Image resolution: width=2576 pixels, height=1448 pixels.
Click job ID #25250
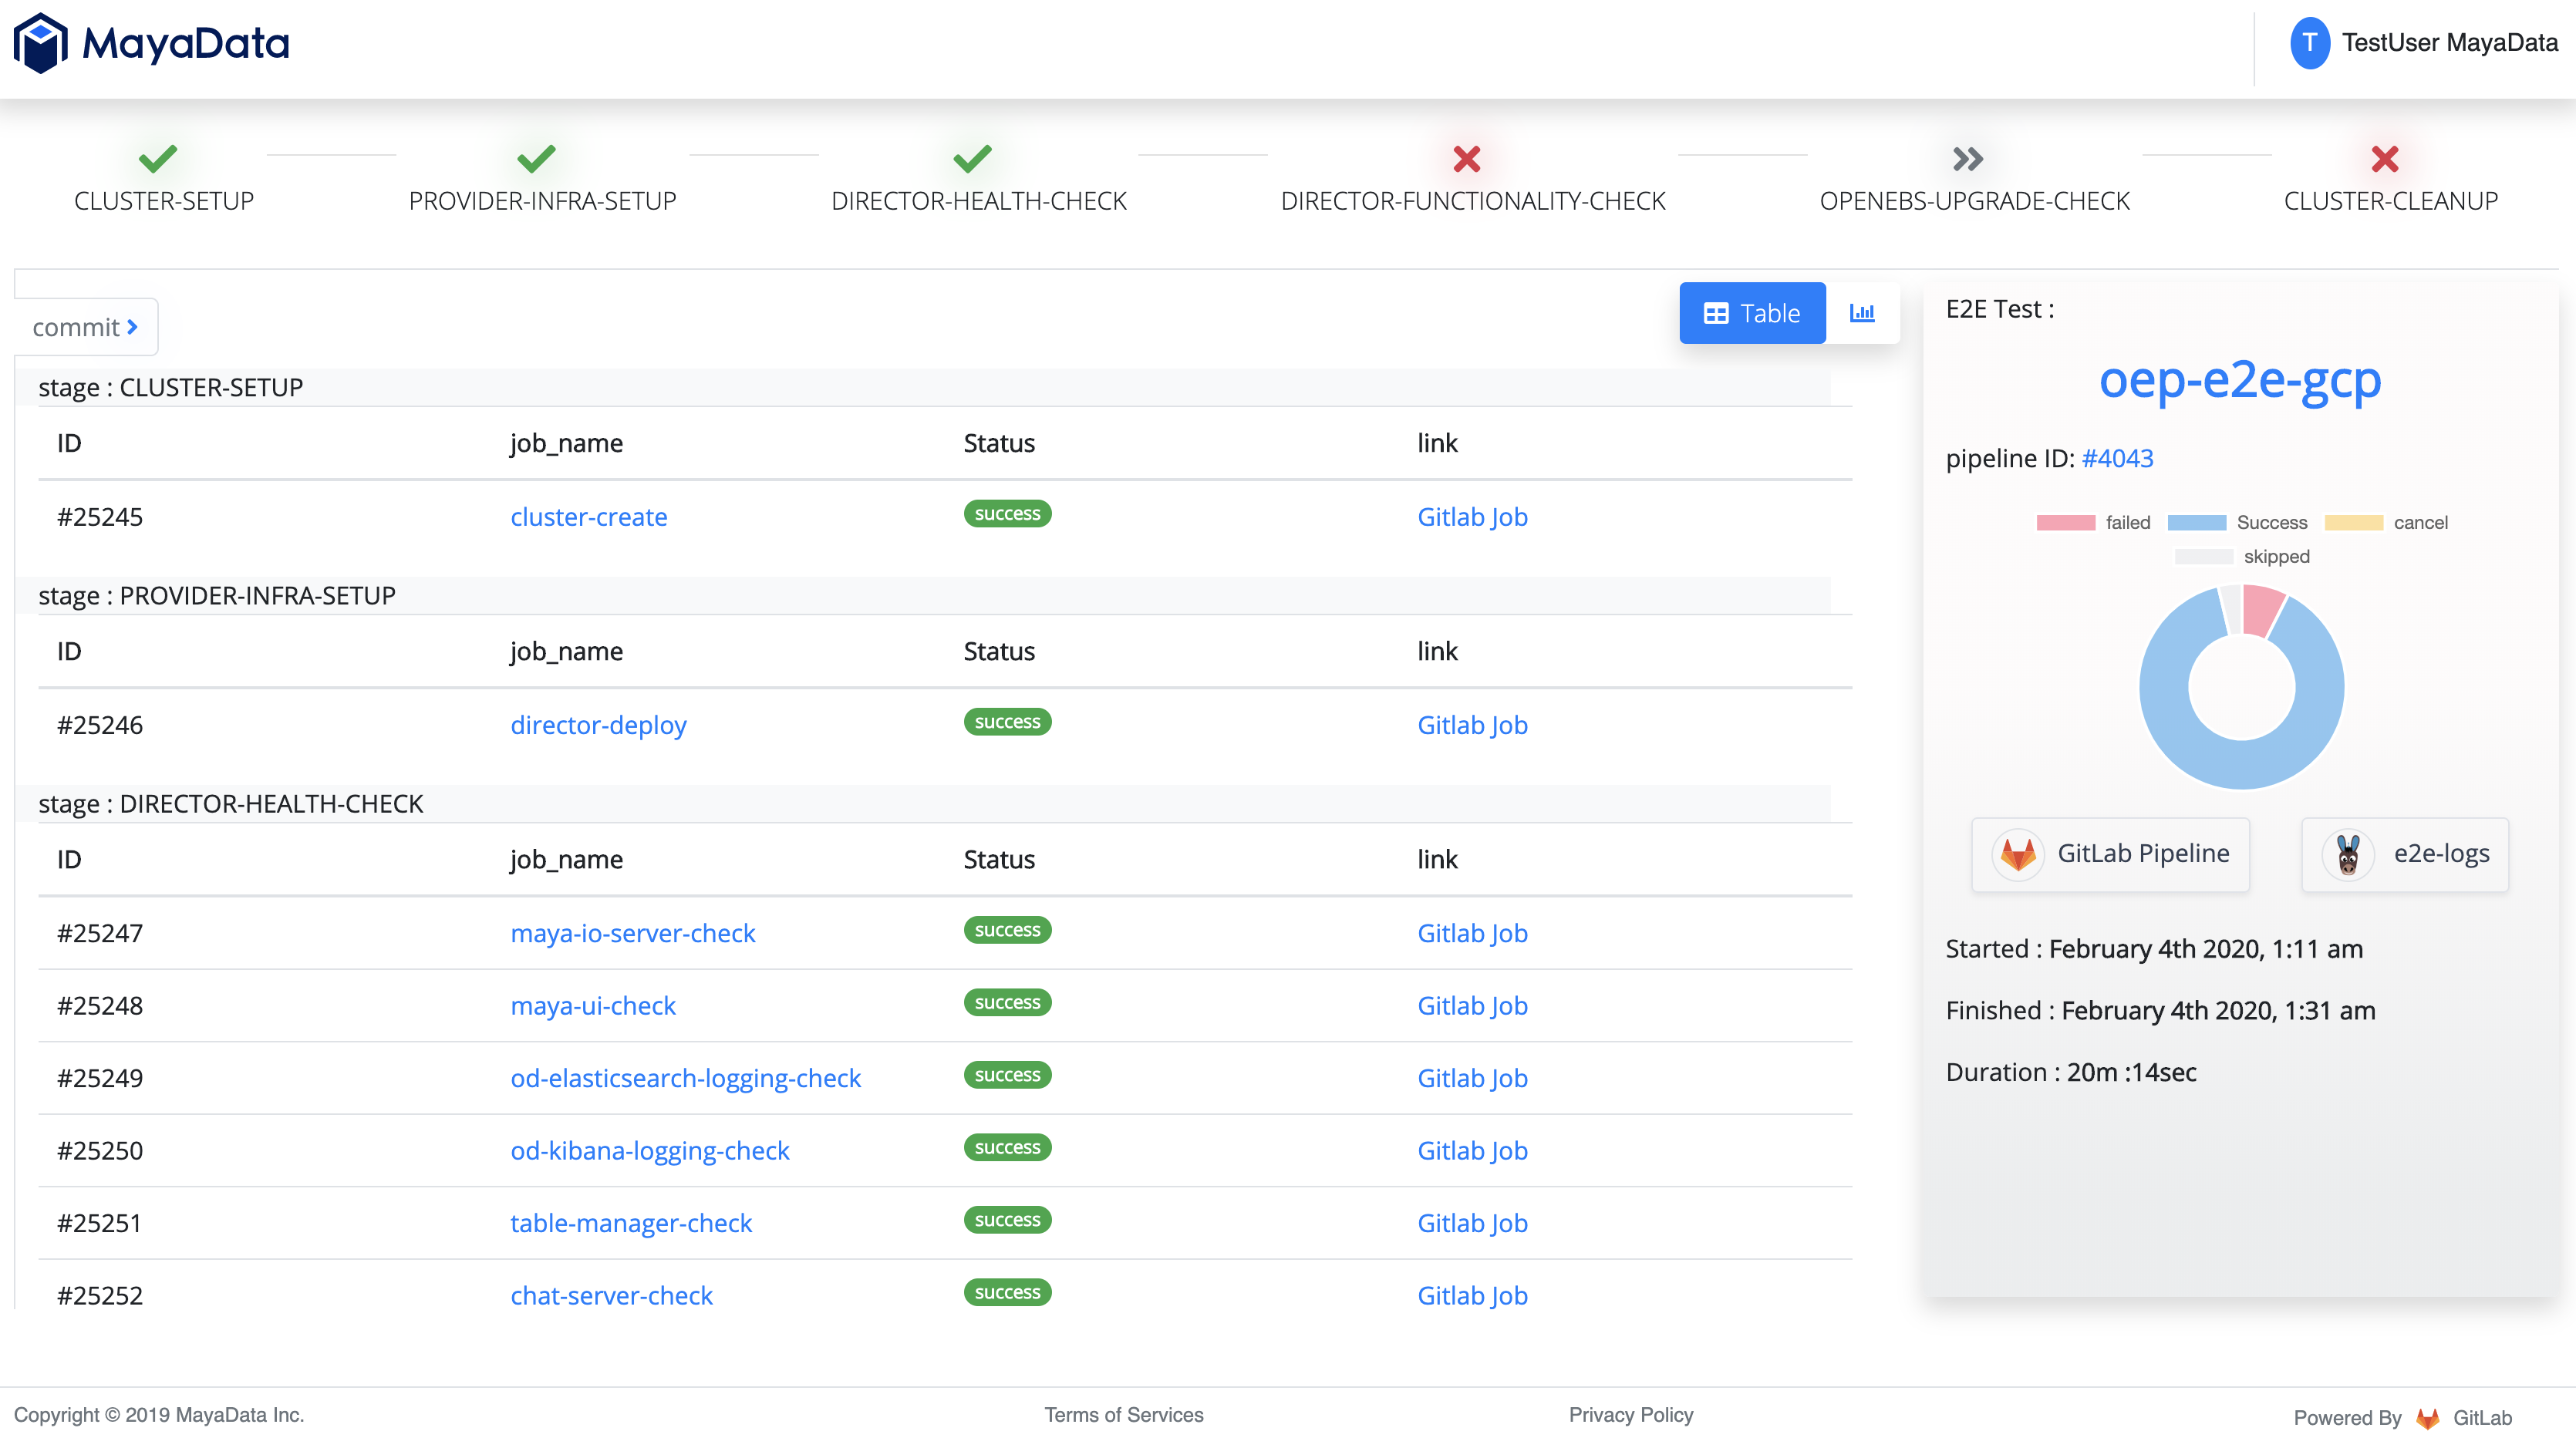[100, 1151]
